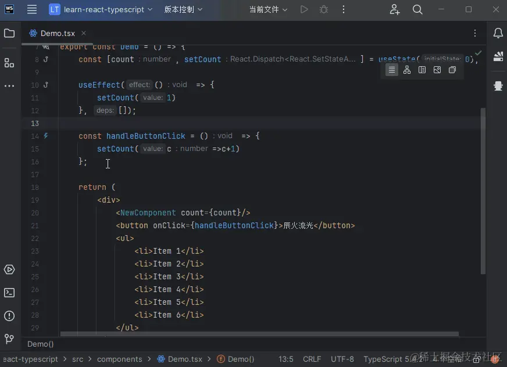Screen dimensions: 507x367
Task: Open the Git tool window
Action: pos(9,339)
